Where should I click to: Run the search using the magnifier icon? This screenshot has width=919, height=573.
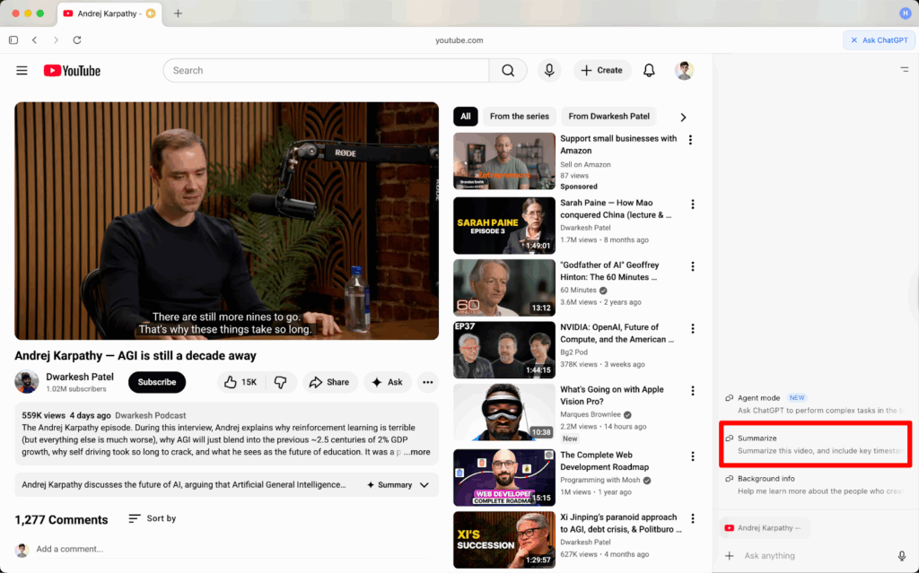coord(508,70)
